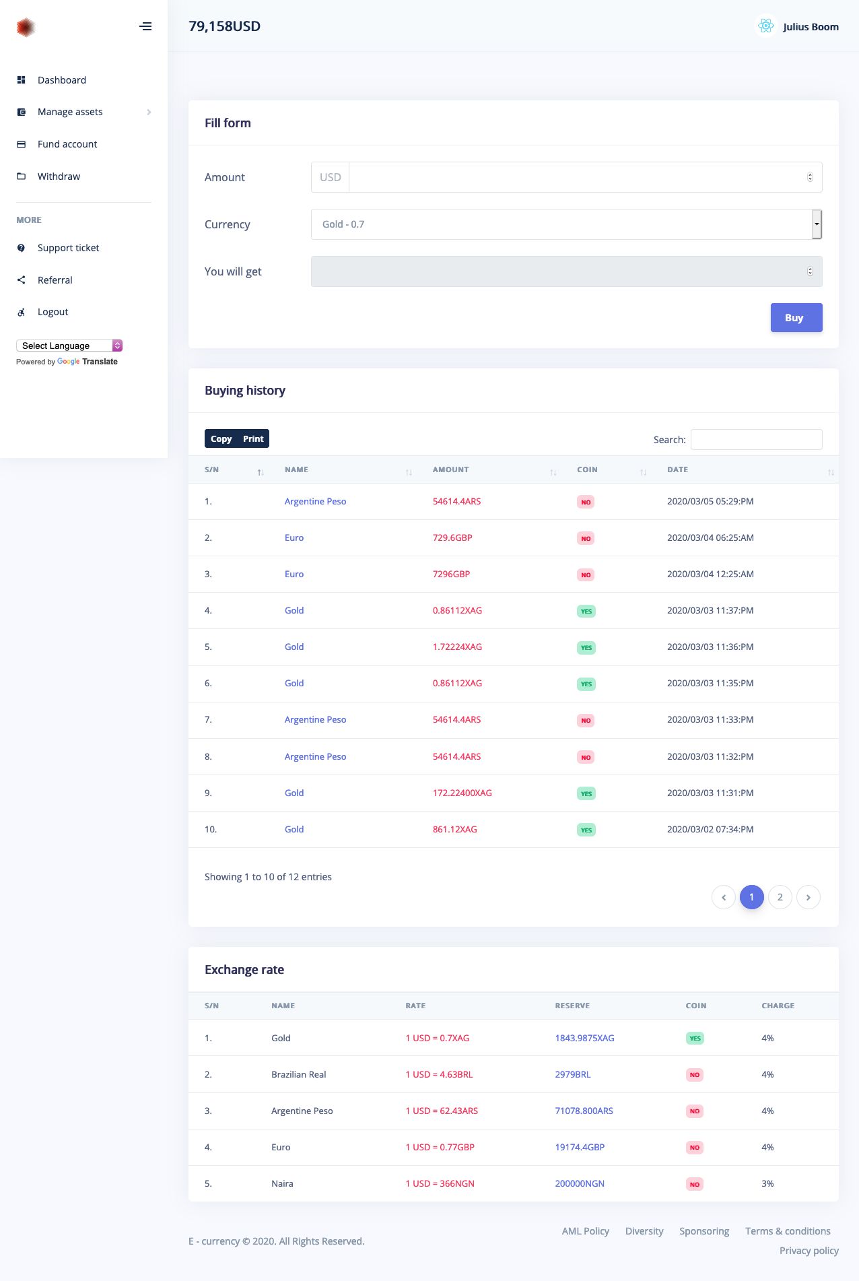The image size is (859, 1281).
Task: Go to next page arrow
Action: pos(809,897)
